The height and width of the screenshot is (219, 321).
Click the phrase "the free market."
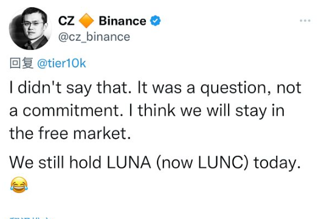tap(70, 134)
